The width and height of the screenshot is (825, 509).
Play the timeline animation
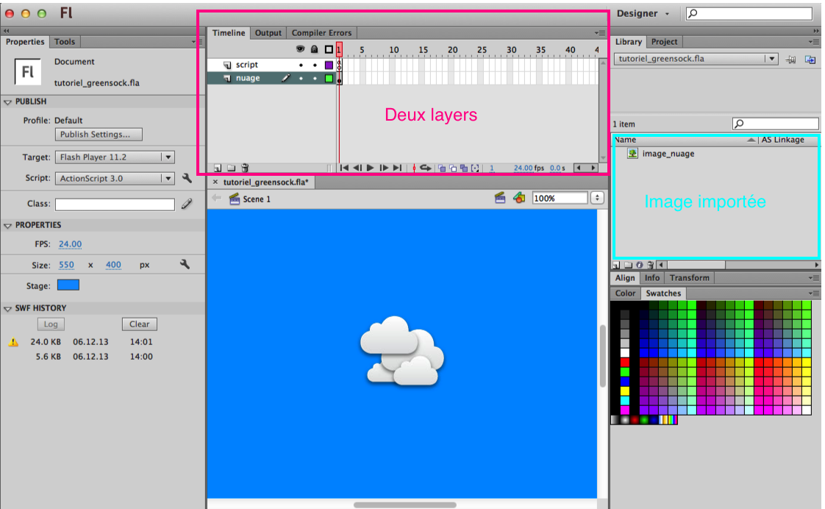[371, 168]
